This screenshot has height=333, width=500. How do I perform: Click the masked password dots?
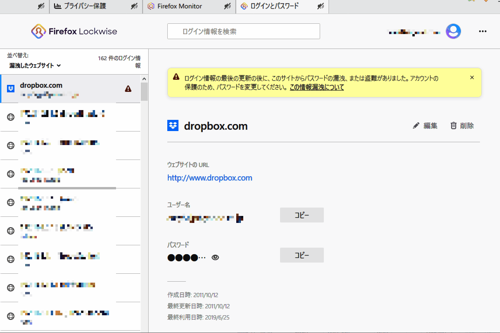point(186,257)
